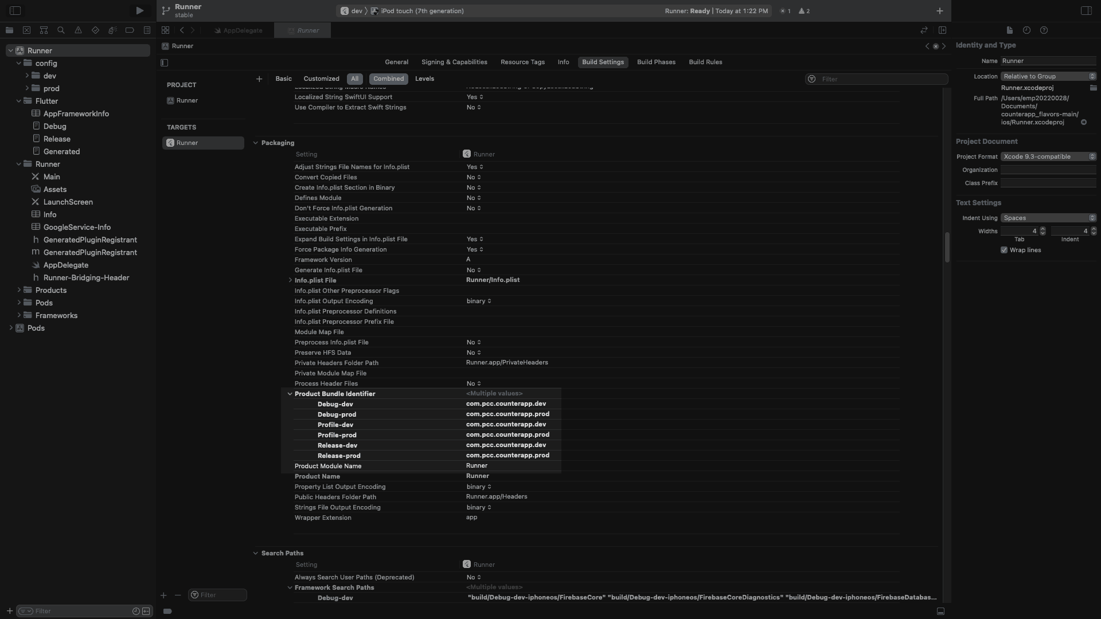The image size is (1101, 619).
Task: Open the Issue navigator warning icon
Action: click(78, 30)
